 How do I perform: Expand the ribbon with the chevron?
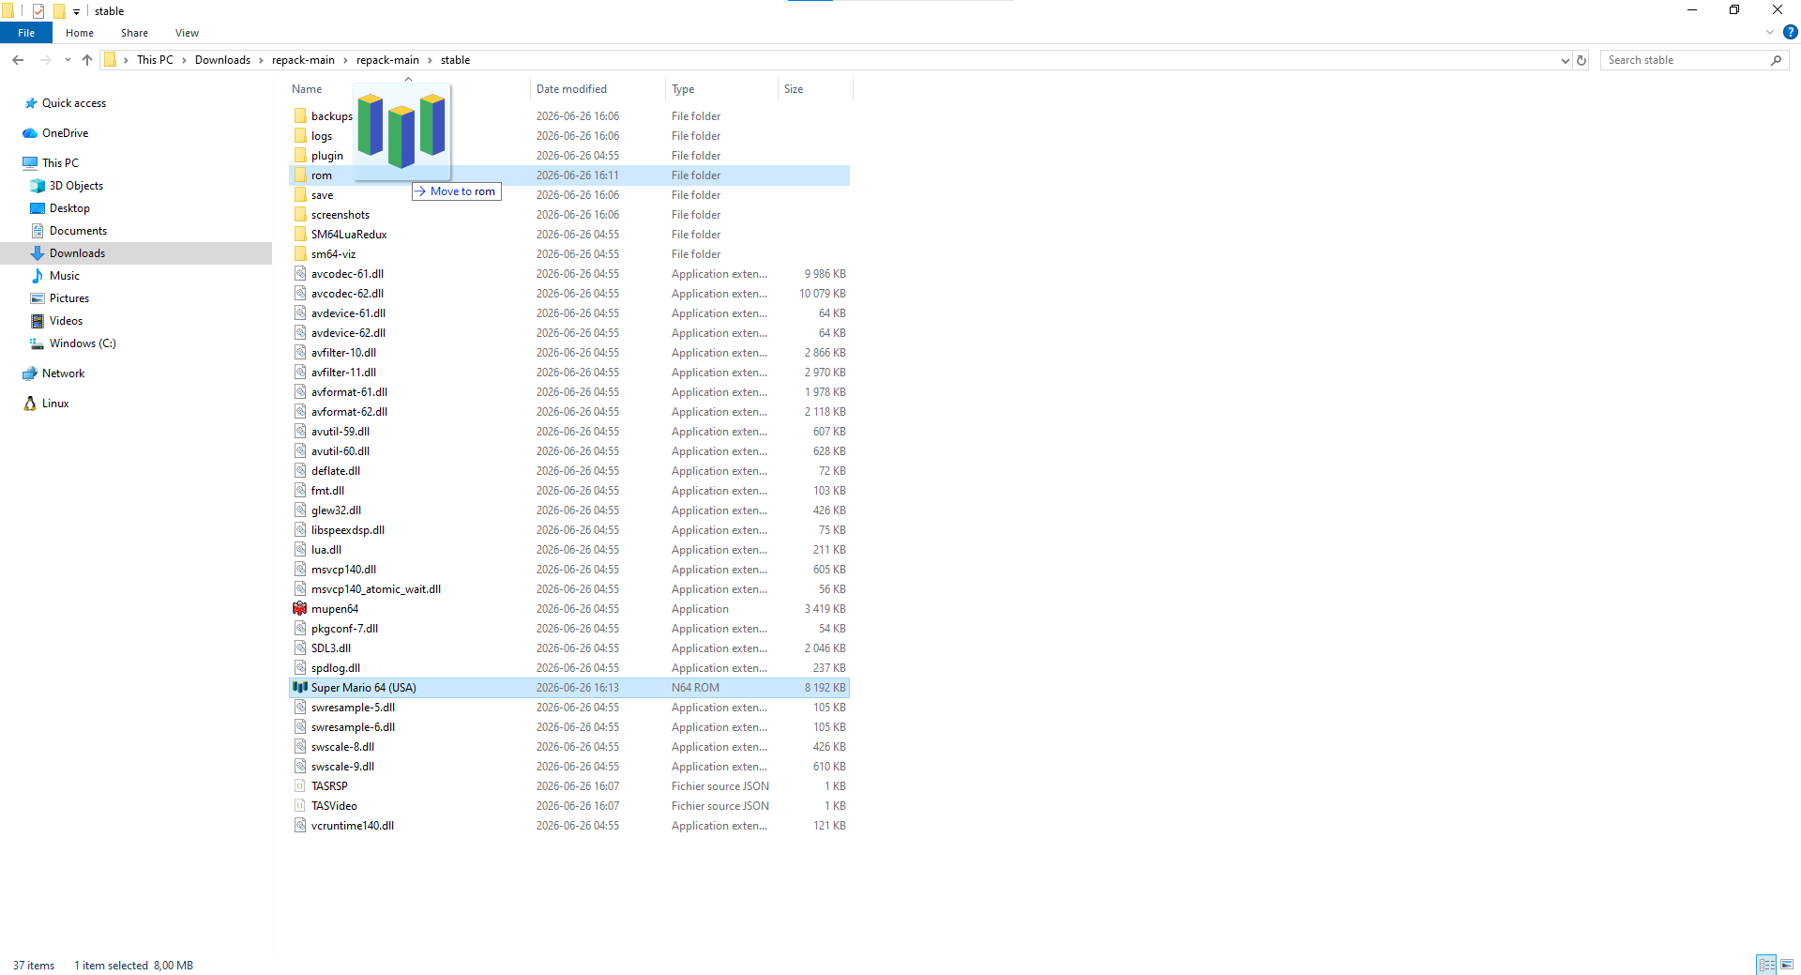coord(1770,32)
